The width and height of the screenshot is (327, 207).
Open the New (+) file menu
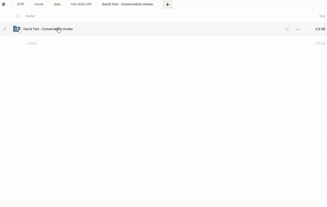[167, 4]
